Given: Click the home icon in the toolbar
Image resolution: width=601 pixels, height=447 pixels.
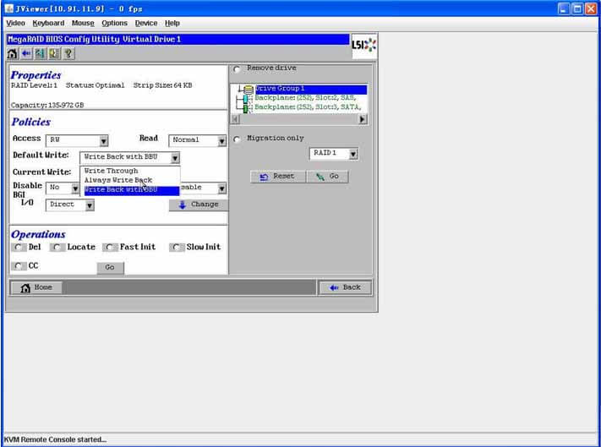Looking at the screenshot, I should [13, 53].
